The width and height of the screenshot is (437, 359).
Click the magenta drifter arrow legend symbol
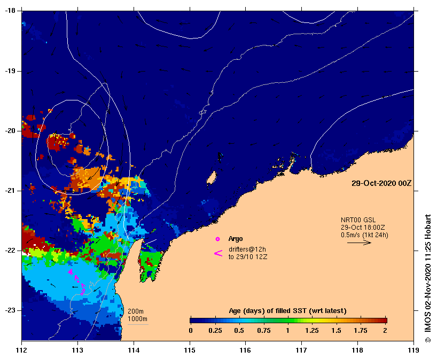[x=218, y=253]
